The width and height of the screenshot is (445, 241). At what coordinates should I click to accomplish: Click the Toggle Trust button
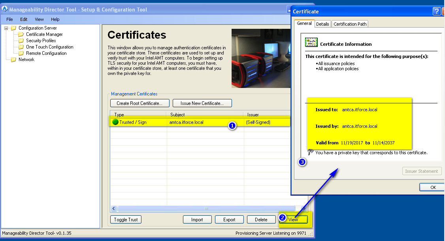[126, 219]
